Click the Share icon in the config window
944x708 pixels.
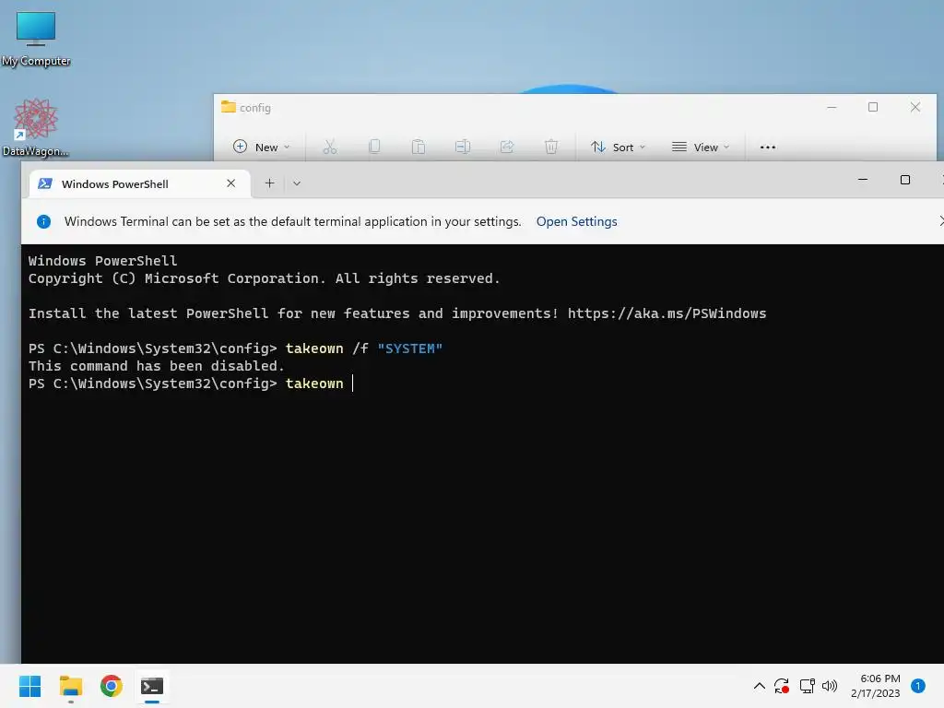pos(507,147)
